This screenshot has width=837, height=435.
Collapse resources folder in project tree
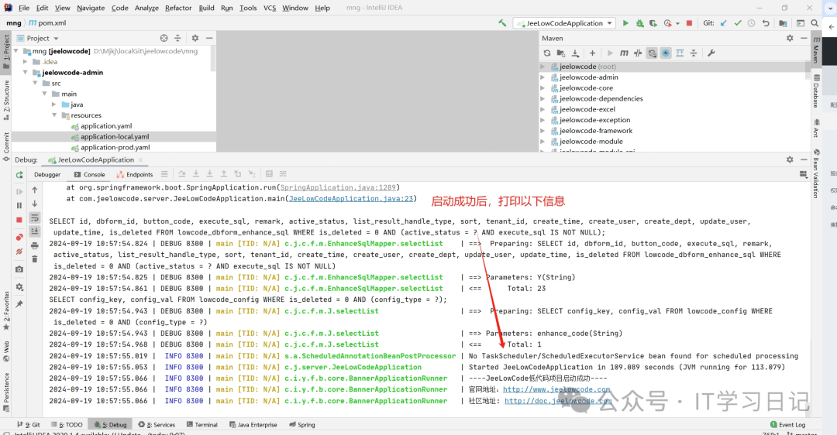54,115
